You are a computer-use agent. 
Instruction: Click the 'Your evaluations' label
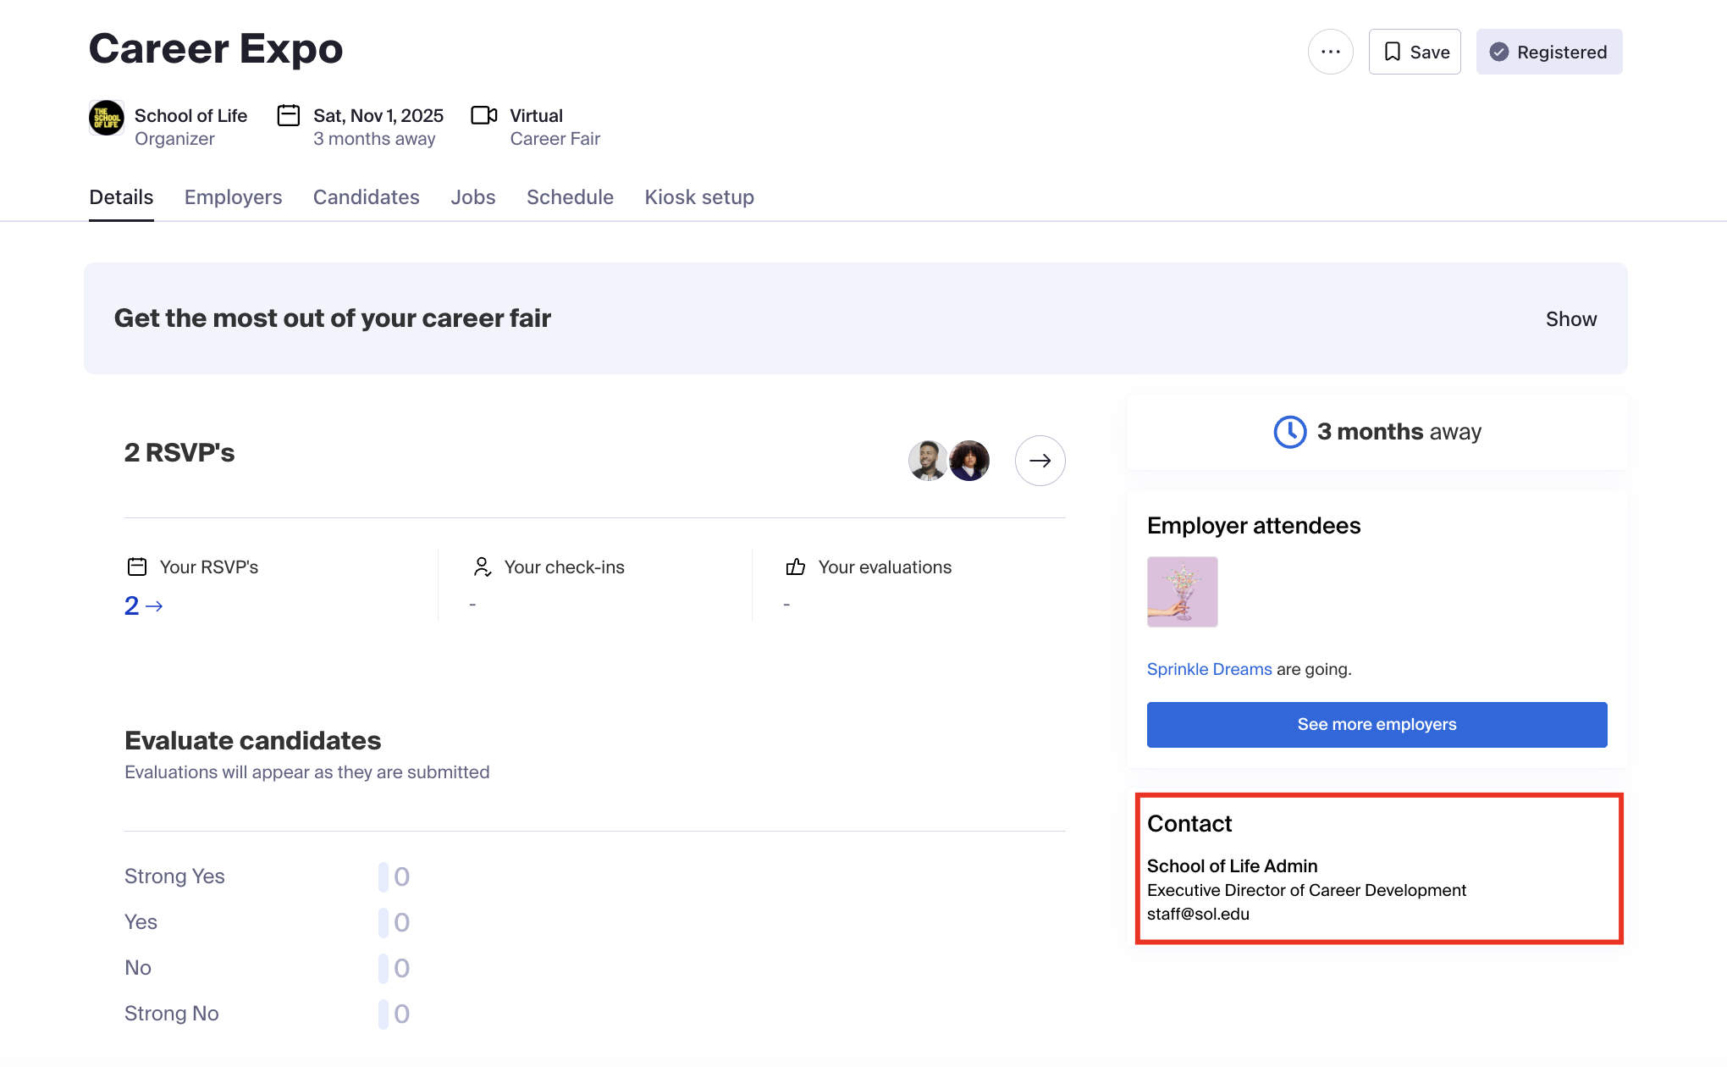click(x=885, y=567)
